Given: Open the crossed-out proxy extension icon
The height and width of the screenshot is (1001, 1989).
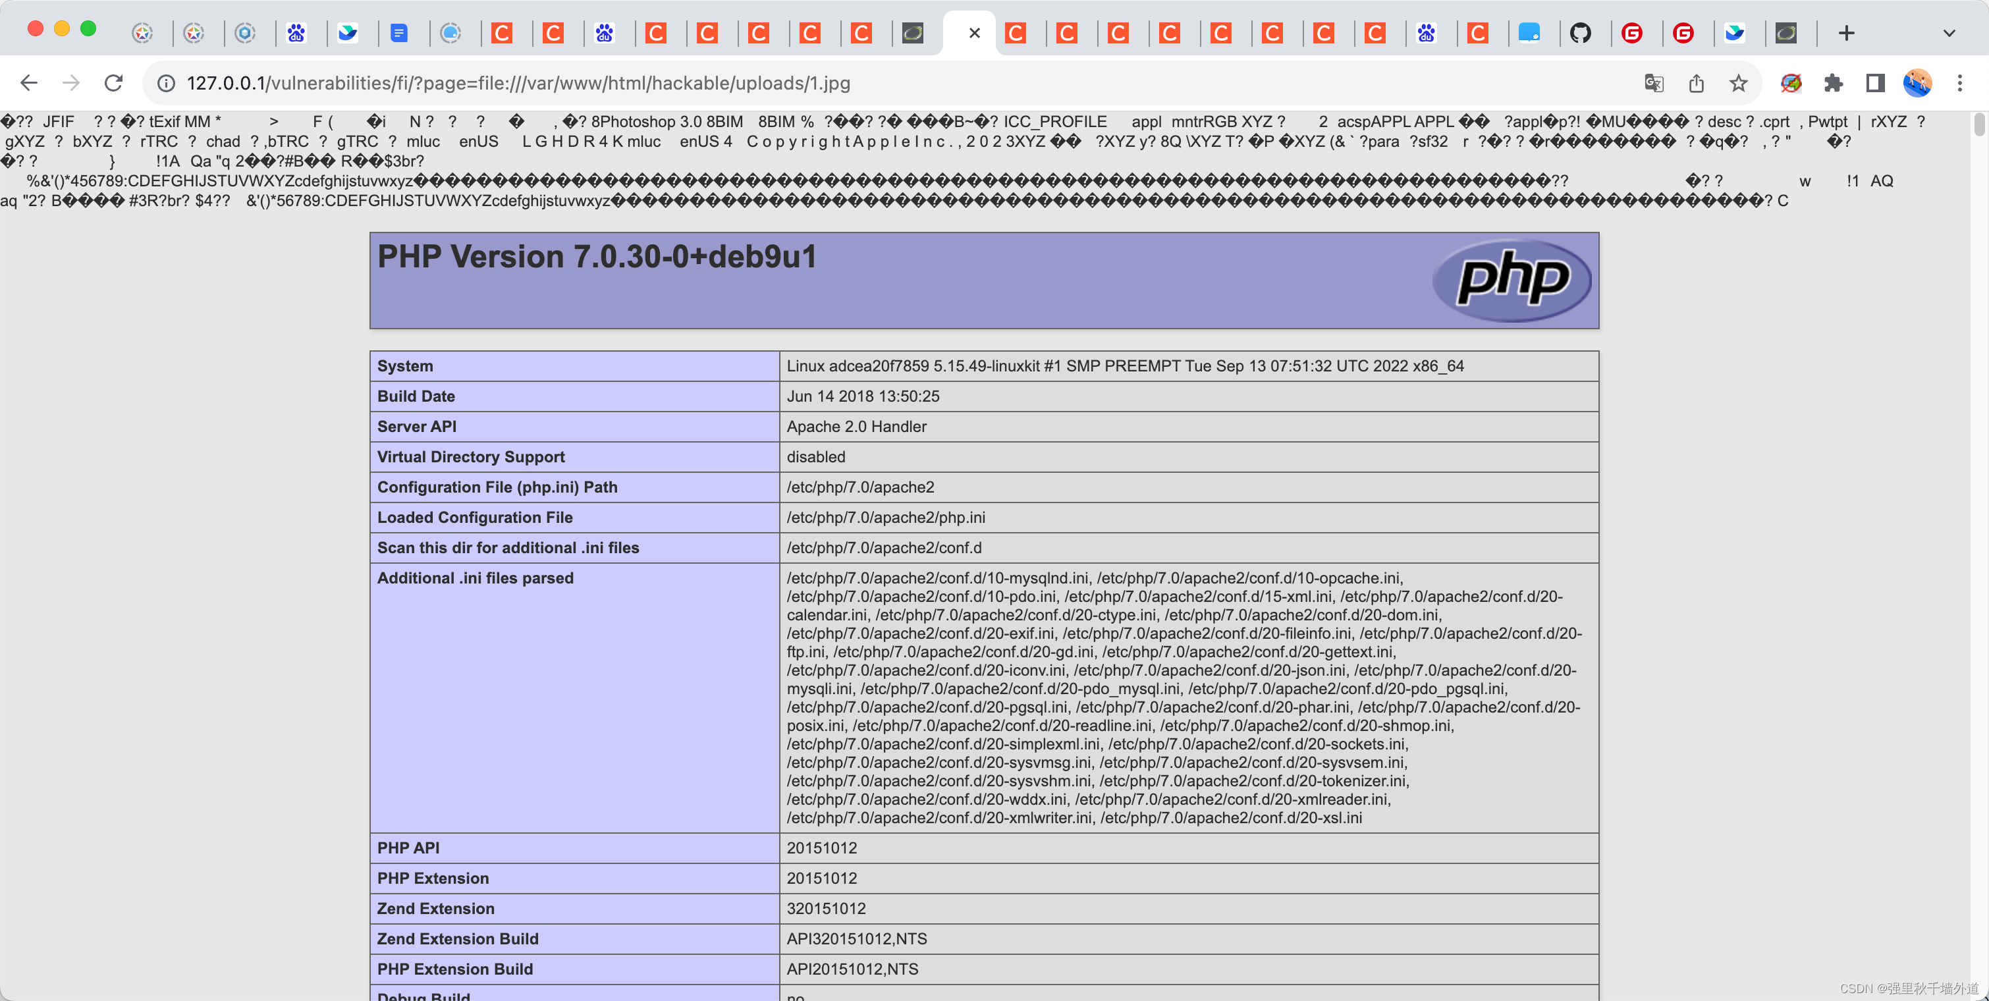Looking at the screenshot, I should (x=1791, y=82).
